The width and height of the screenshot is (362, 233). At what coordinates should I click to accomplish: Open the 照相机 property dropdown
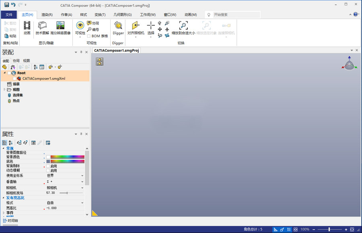click(82, 188)
